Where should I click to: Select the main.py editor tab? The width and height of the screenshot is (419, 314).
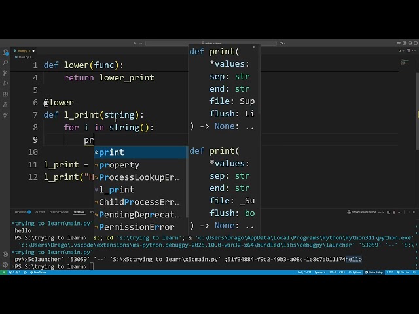click(x=24, y=51)
